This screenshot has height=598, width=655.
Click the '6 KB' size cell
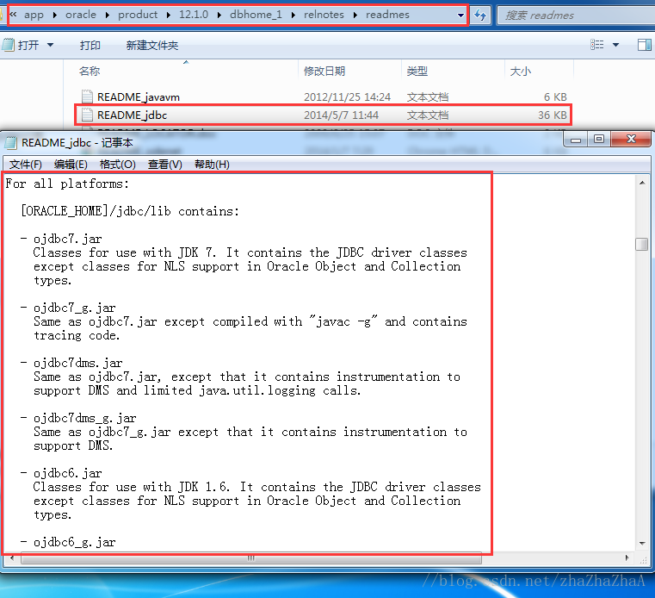[x=555, y=97]
